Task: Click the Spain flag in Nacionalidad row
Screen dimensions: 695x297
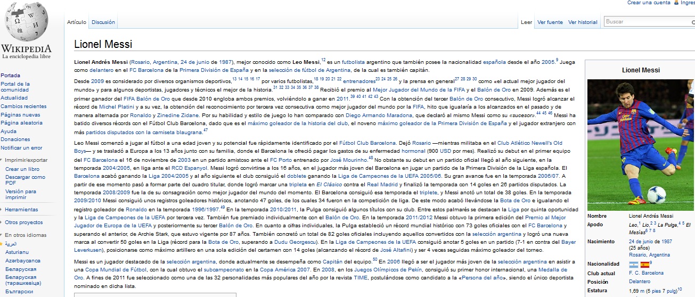Action: 644,264
